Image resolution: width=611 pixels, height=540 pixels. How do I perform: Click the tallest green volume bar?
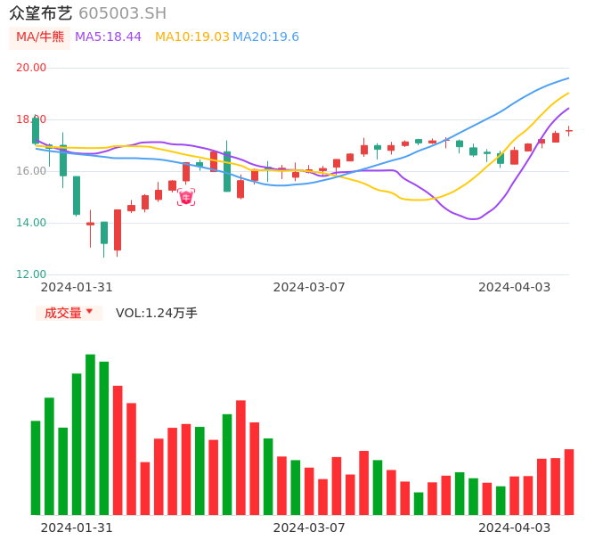point(90,434)
